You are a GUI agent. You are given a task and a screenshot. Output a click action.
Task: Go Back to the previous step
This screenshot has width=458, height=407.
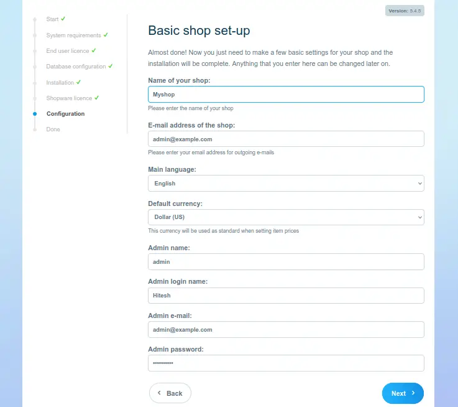point(170,393)
